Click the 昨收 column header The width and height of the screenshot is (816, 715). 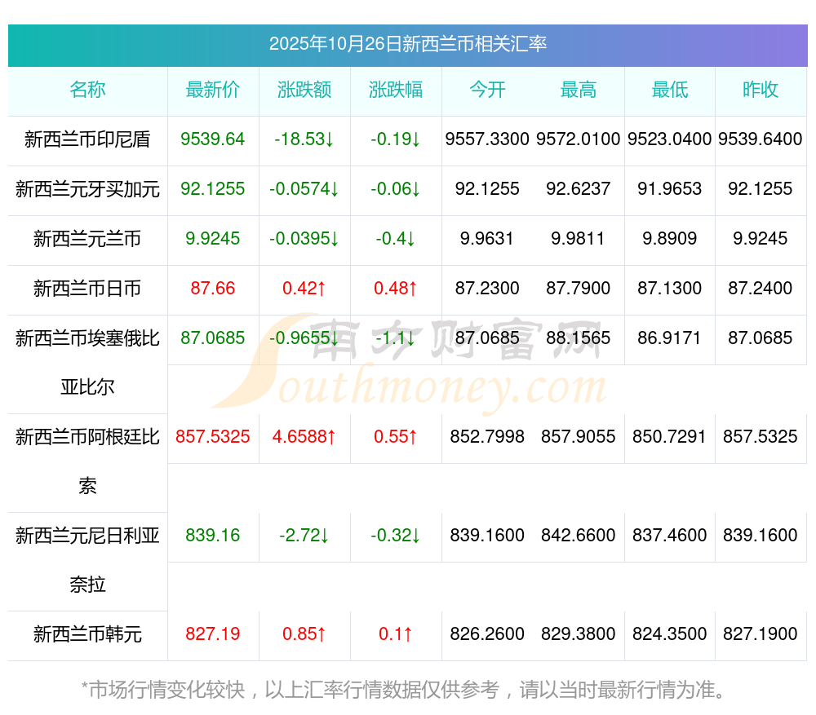(x=761, y=90)
